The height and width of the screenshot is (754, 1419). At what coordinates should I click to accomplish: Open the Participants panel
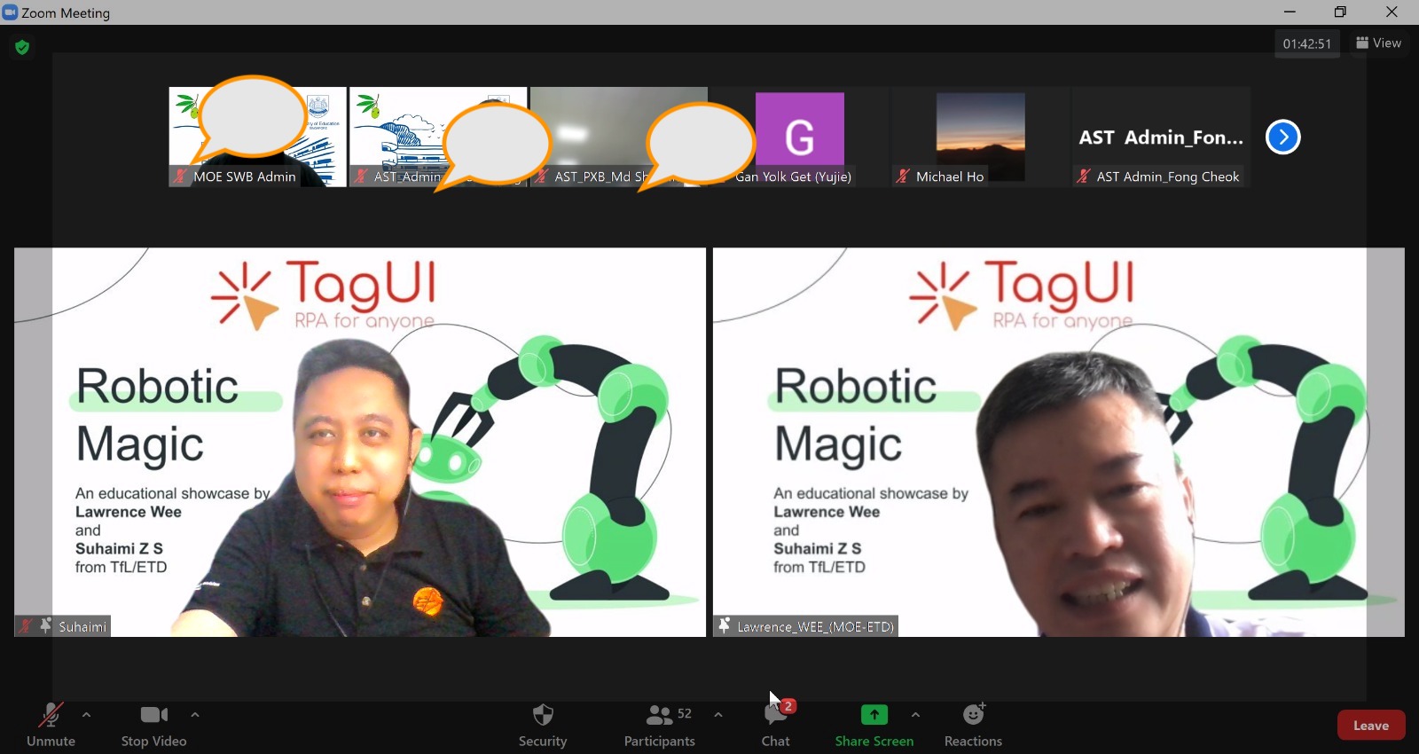pyautogui.click(x=660, y=726)
